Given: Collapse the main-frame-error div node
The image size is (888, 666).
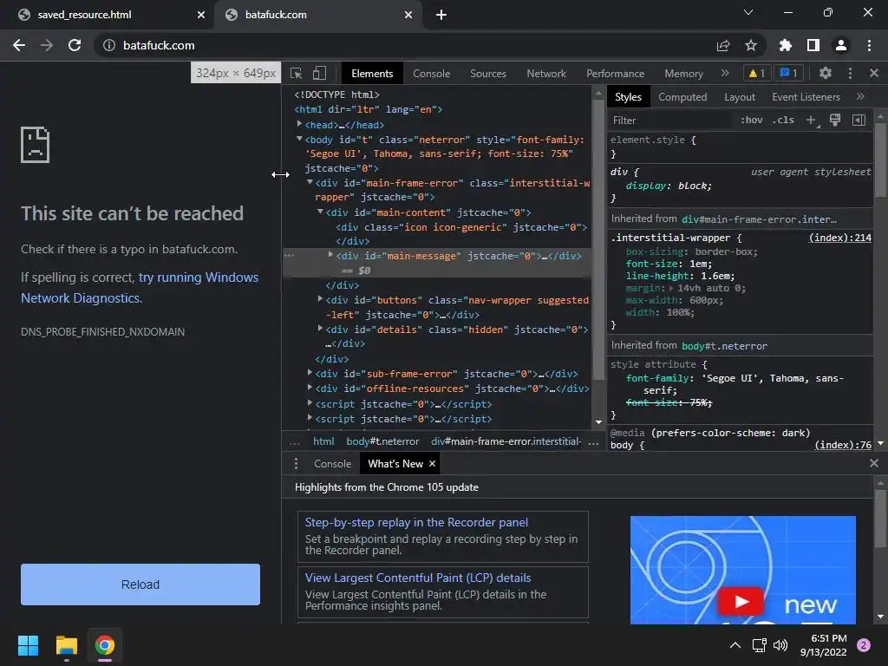Looking at the screenshot, I should pos(310,182).
